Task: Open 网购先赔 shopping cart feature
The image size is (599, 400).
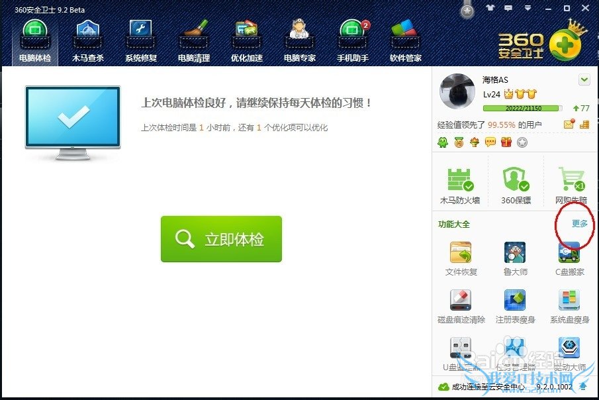Action: pyautogui.click(x=571, y=186)
